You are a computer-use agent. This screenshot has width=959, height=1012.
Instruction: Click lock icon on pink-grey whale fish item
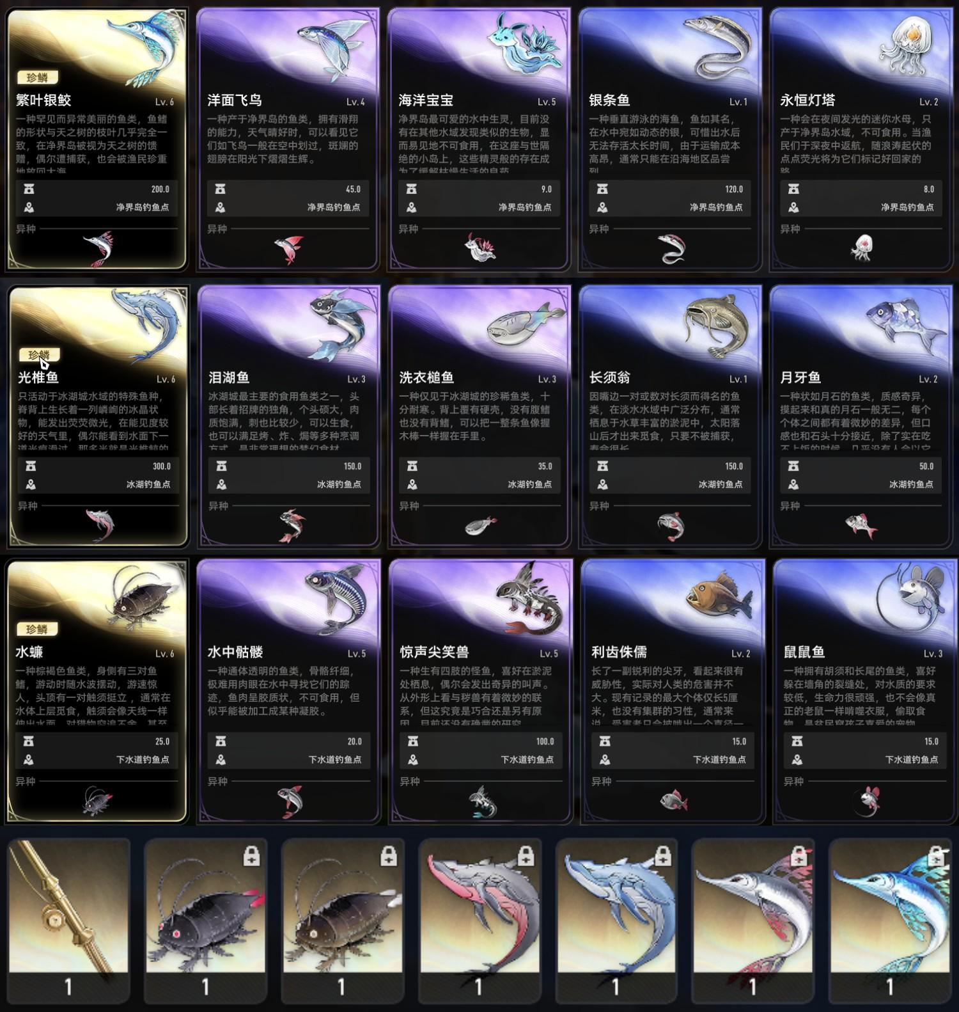[x=525, y=857]
